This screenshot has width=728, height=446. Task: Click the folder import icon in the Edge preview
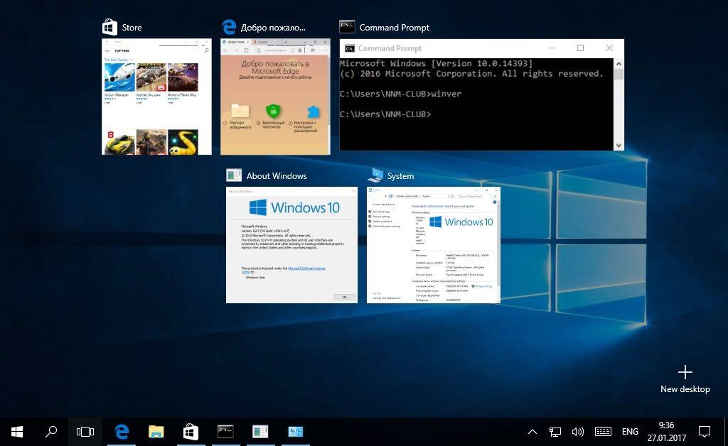(240, 111)
